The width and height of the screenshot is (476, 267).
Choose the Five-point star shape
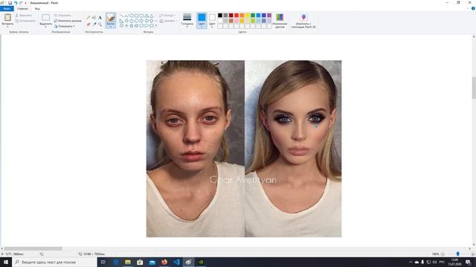point(132,26)
